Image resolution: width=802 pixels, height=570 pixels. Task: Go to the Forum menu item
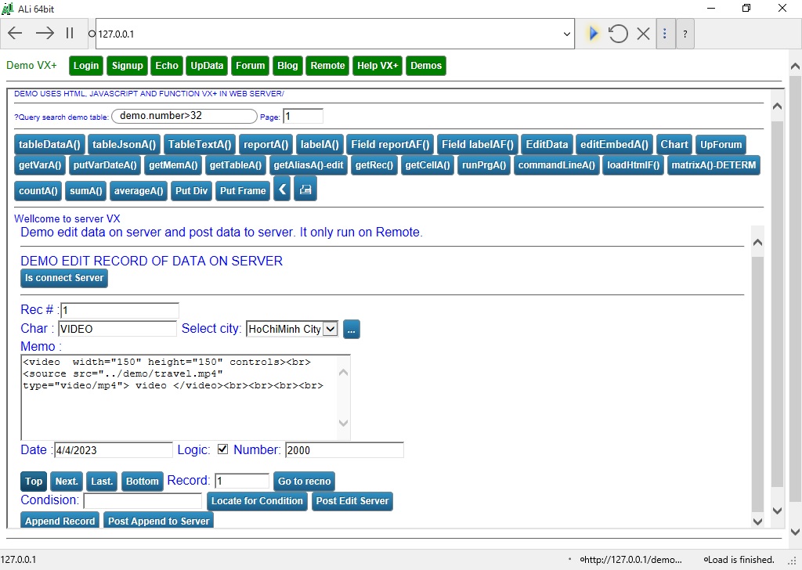(250, 66)
